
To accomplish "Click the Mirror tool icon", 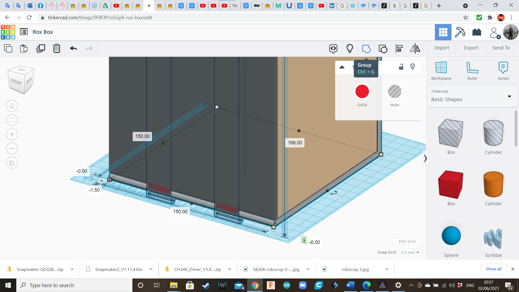I will pyautogui.click(x=415, y=49).
